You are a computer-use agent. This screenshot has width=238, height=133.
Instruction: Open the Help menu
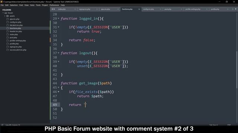pyautogui.click(x=63, y=5)
